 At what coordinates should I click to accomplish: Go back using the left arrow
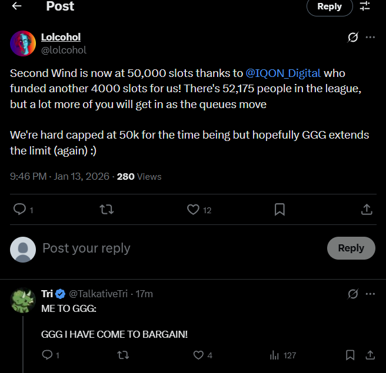[x=16, y=6]
